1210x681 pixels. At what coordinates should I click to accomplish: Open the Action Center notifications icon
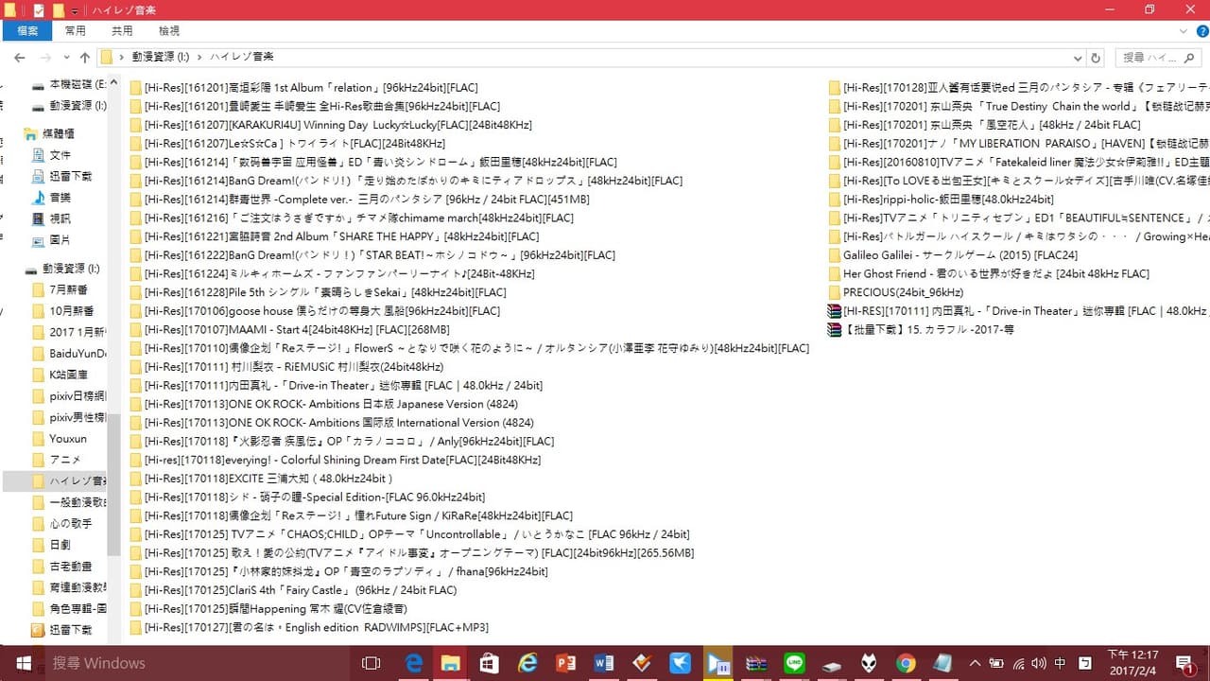pos(1184,663)
